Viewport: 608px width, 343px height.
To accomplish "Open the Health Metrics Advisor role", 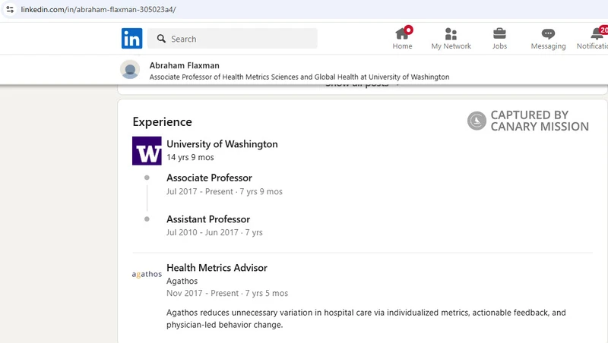I will (217, 268).
